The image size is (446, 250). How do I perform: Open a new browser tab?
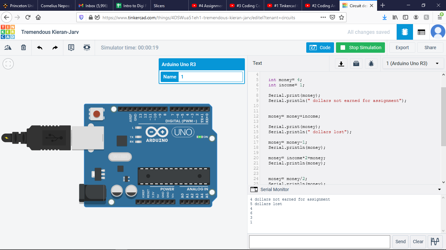[x=383, y=6]
